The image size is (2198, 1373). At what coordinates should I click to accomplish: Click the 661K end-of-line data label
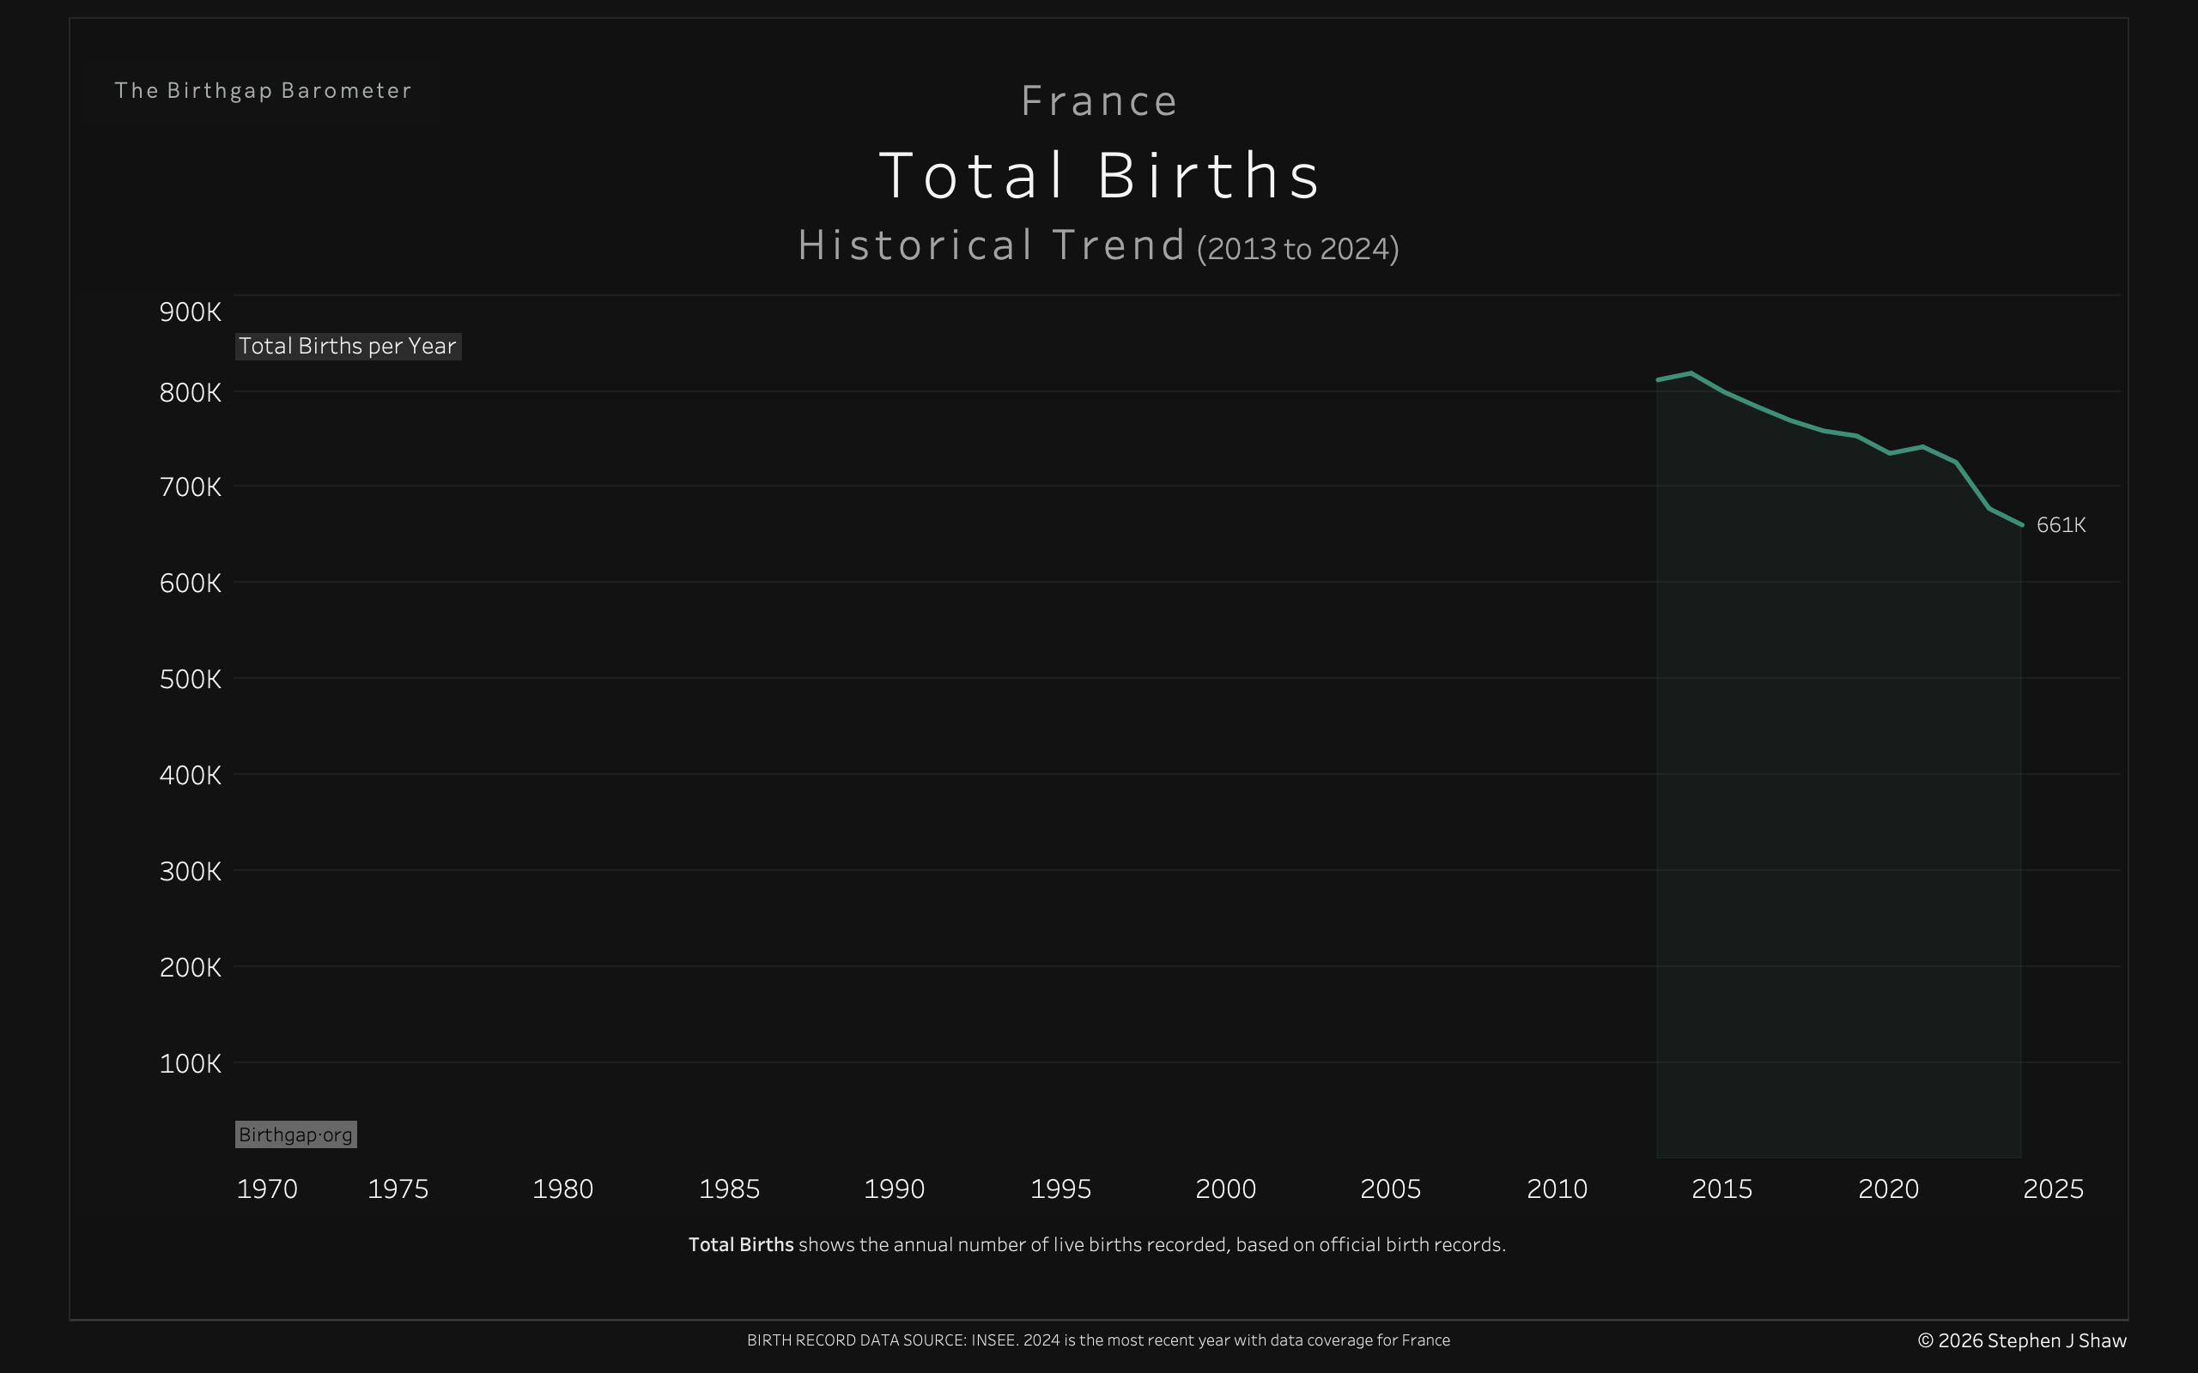tap(2060, 525)
